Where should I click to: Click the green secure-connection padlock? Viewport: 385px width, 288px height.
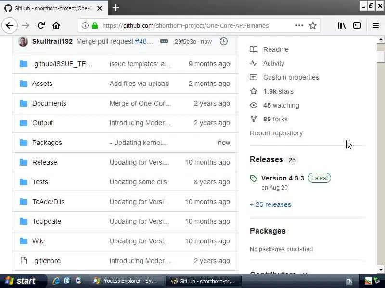click(x=95, y=25)
